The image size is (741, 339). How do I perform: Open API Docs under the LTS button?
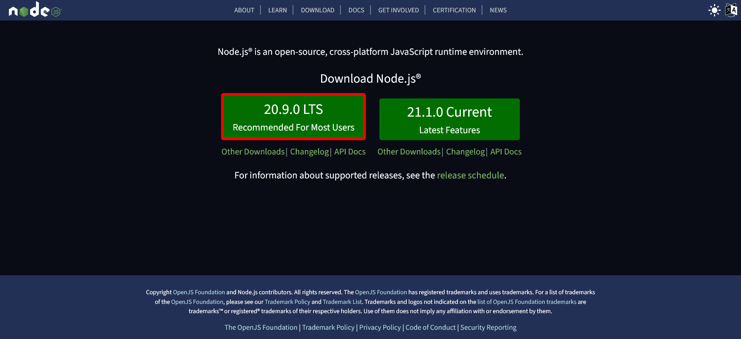(350, 152)
